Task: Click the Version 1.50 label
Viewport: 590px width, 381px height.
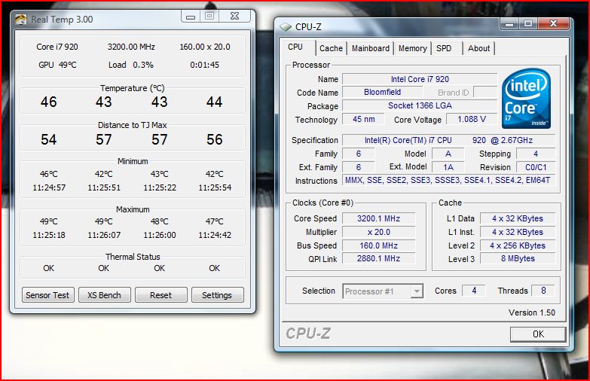Action: click(532, 312)
